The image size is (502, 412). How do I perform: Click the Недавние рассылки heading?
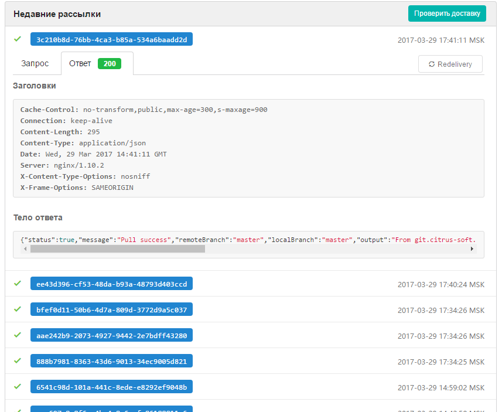pyautogui.click(x=57, y=14)
